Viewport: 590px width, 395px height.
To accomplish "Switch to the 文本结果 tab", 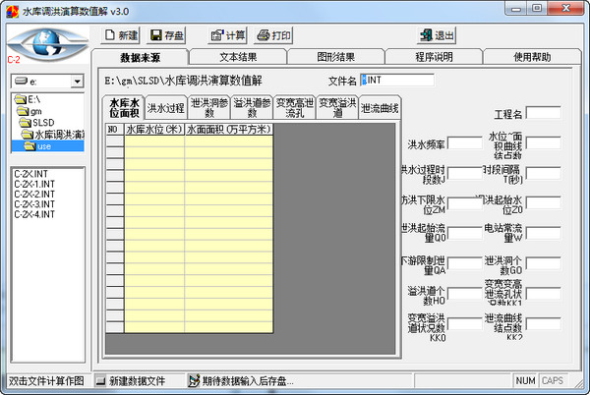I will (237, 57).
